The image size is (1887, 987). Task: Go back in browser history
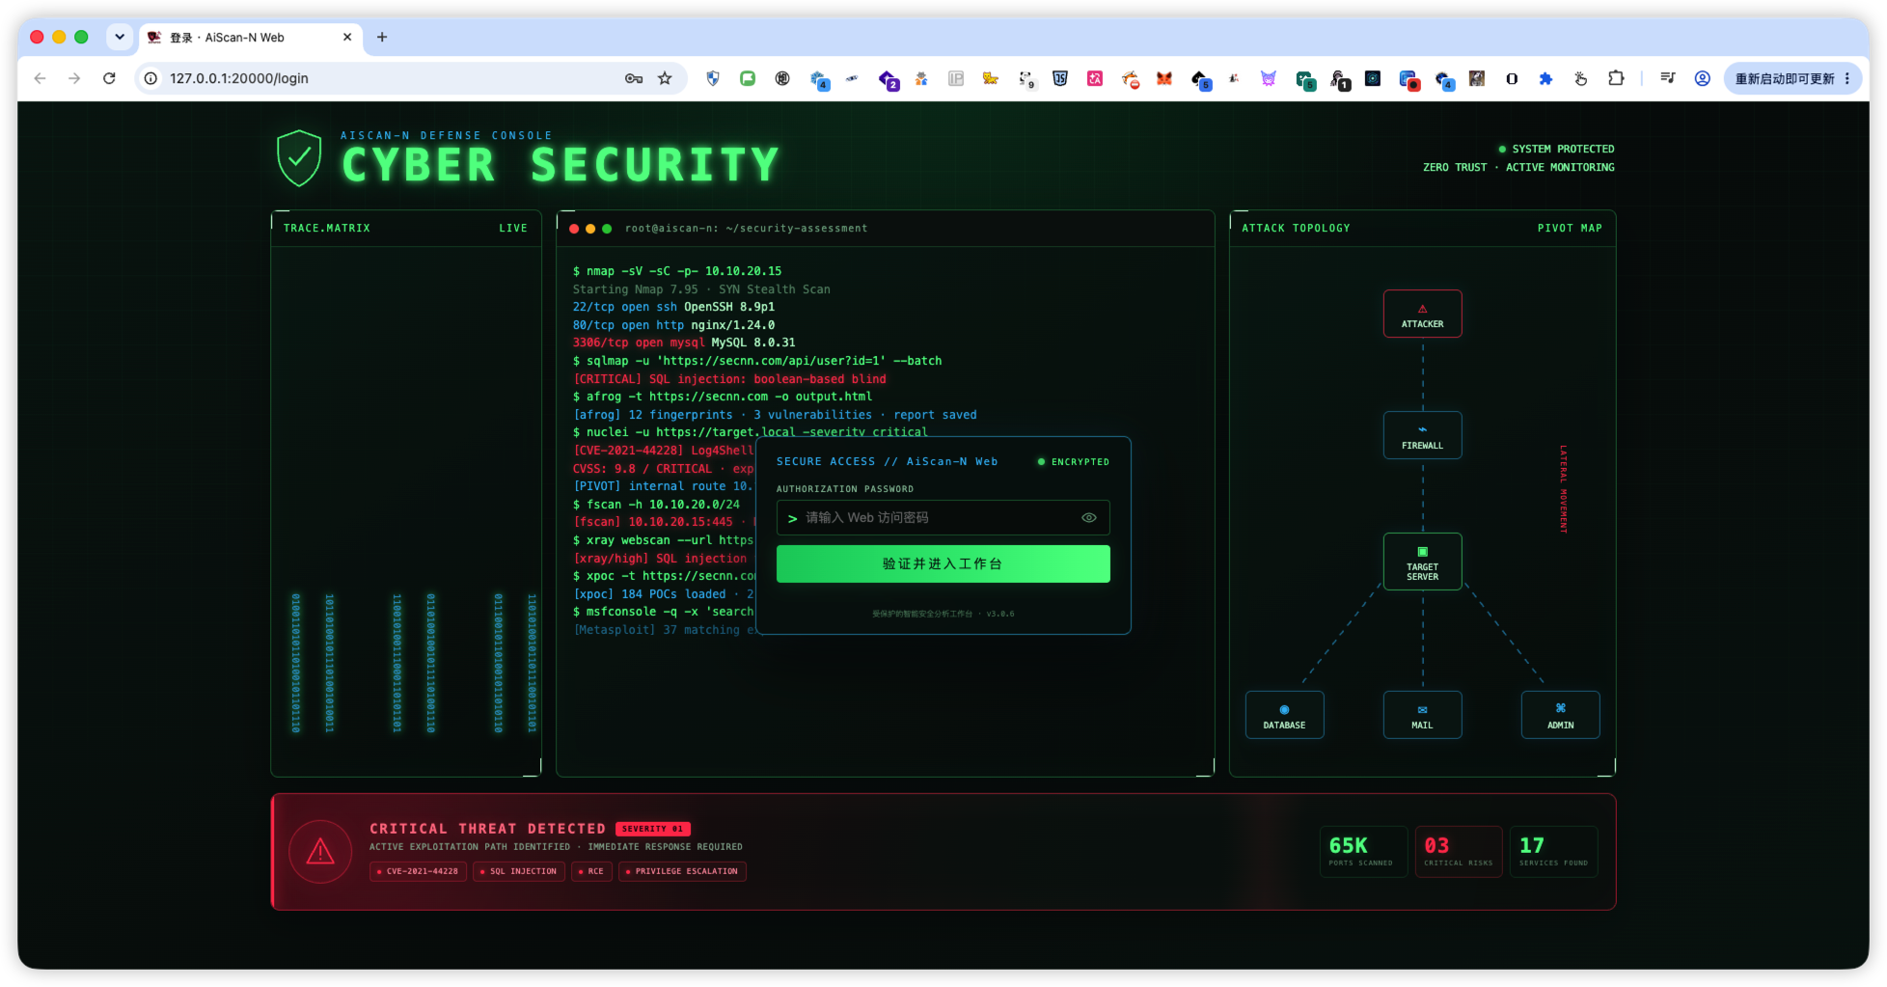pyautogui.click(x=40, y=78)
